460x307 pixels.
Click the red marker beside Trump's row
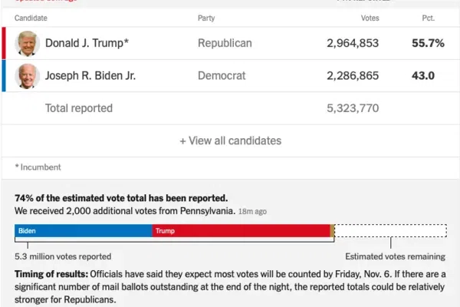(x=4, y=43)
